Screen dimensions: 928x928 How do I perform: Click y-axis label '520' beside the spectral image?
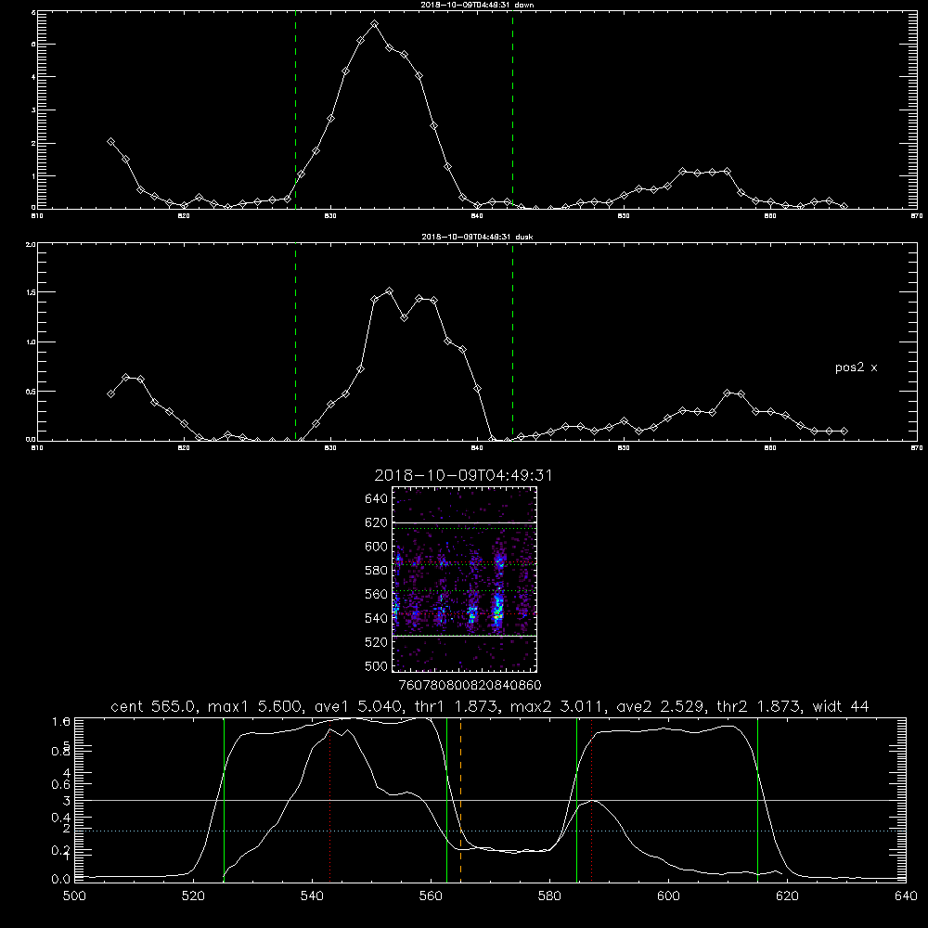pos(377,642)
